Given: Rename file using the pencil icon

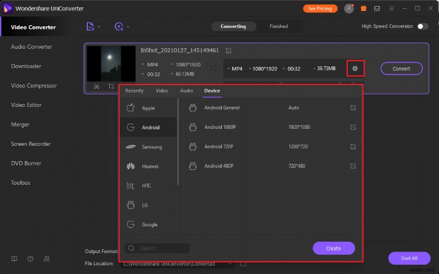Looking at the screenshot, I should (228, 50).
